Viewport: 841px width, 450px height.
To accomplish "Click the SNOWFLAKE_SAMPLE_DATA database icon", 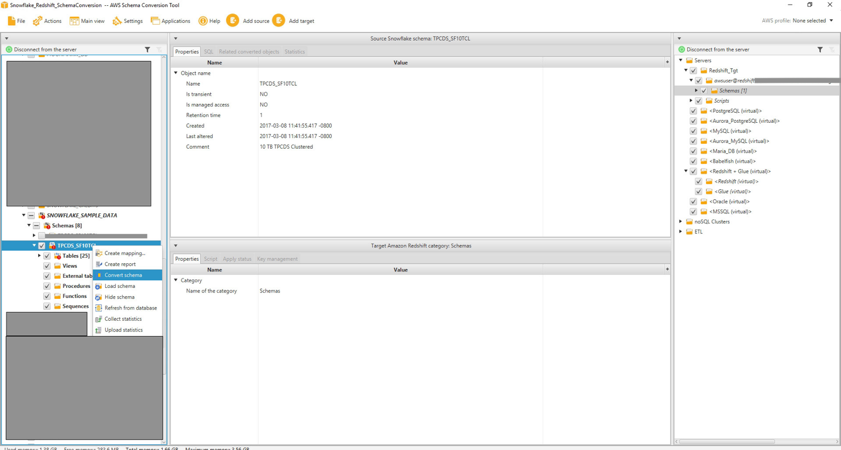I will pos(42,216).
